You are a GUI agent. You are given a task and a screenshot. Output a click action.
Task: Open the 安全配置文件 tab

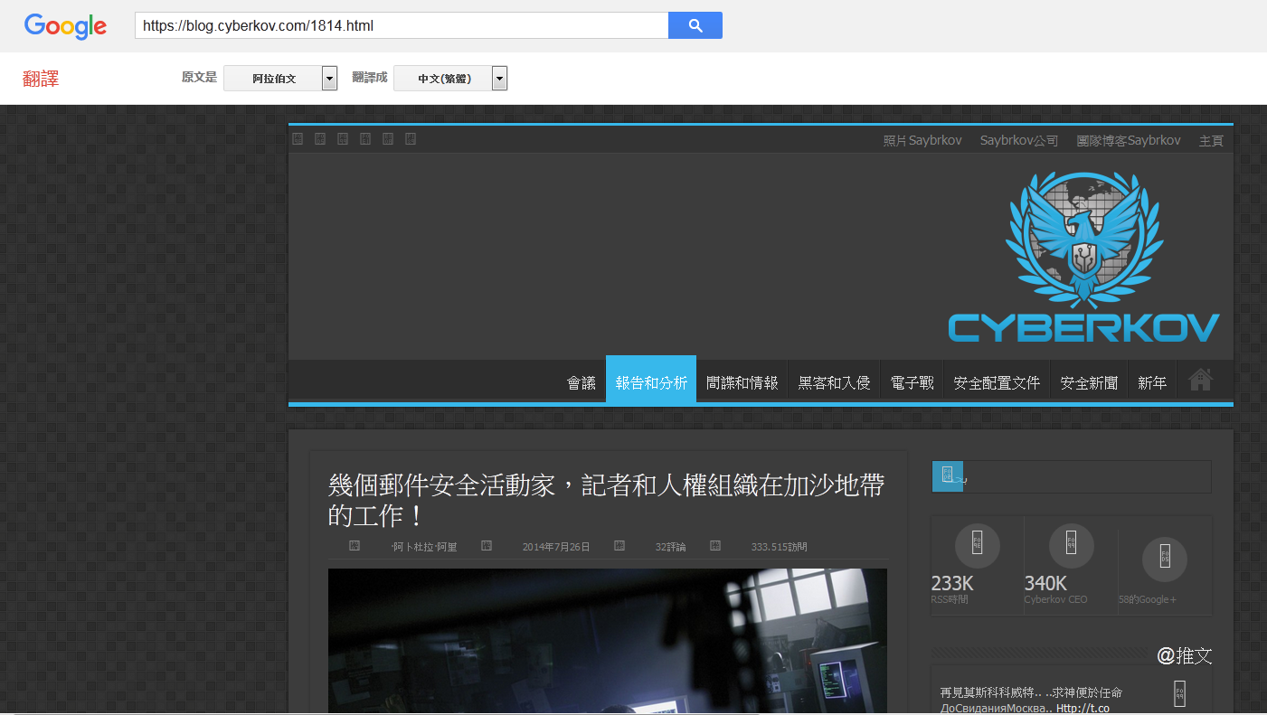tap(997, 383)
